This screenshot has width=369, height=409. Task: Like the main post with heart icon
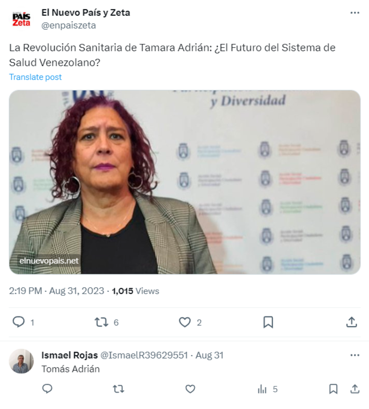pos(184,322)
